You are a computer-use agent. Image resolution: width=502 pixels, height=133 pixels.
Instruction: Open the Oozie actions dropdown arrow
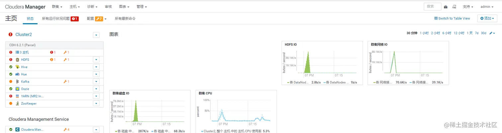pos(96,89)
